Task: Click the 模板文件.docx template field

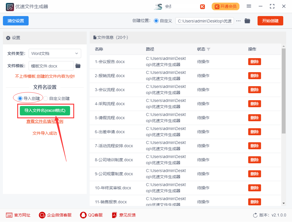Action: pyautogui.click(x=51, y=66)
